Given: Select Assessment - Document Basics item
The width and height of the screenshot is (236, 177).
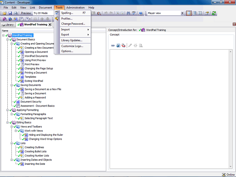Looking at the screenshot, I should pyautogui.click(x=38, y=106).
